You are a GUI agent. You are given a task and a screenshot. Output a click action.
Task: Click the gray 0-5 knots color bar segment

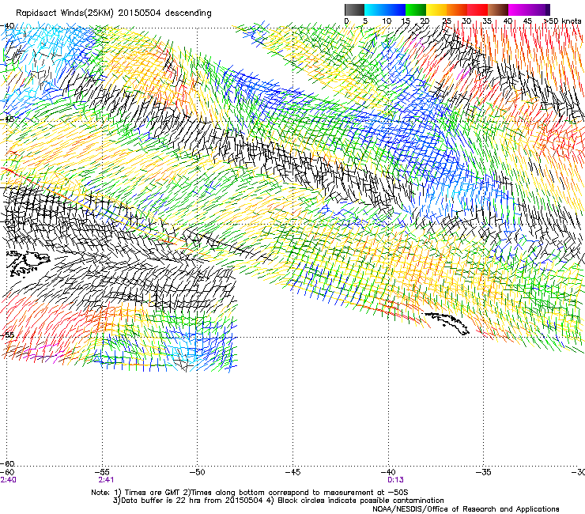354,9
